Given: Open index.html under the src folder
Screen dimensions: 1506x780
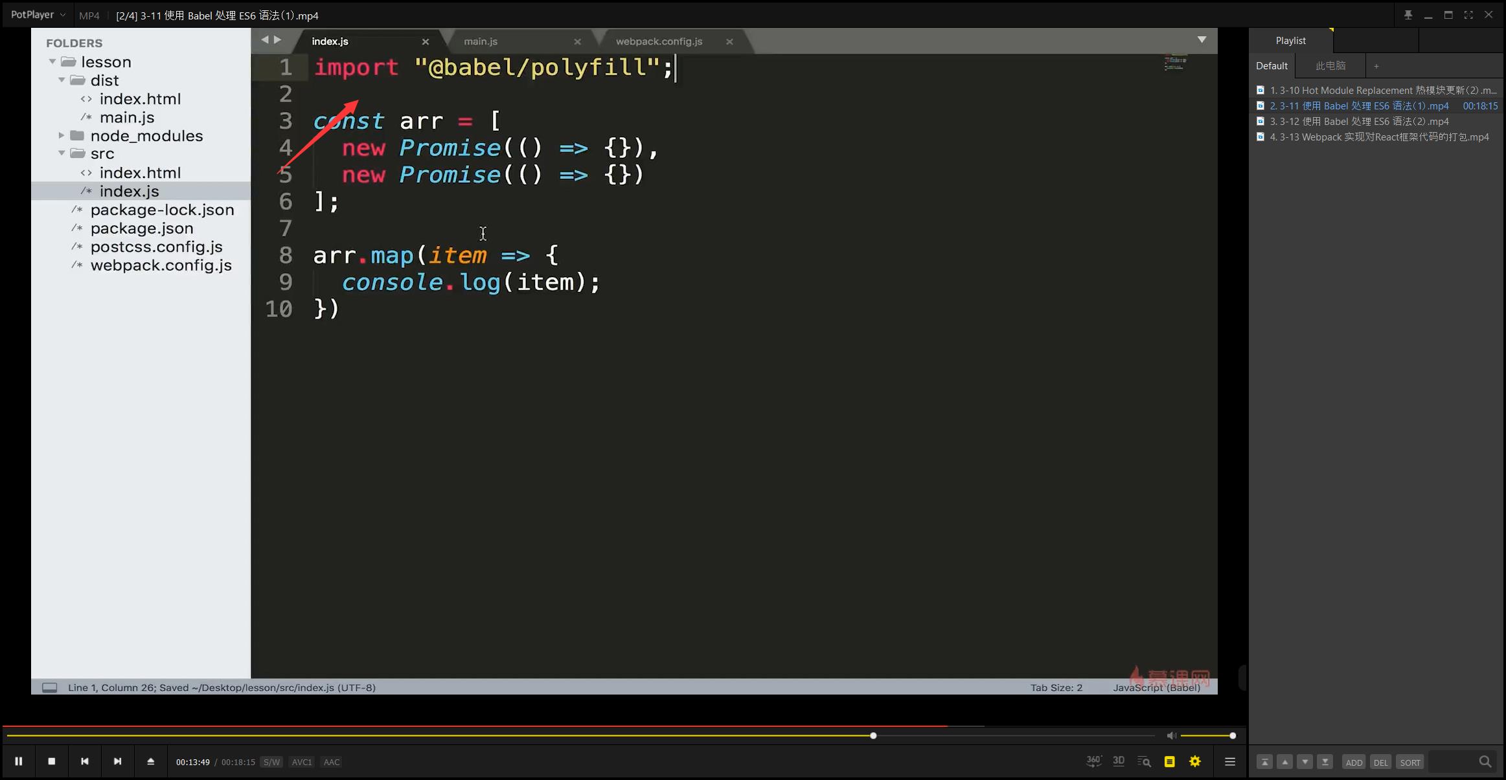Looking at the screenshot, I should pyautogui.click(x=140, y=173).
